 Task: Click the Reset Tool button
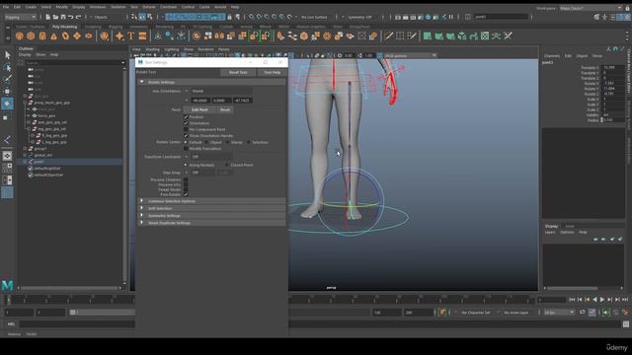coord(238,72)
